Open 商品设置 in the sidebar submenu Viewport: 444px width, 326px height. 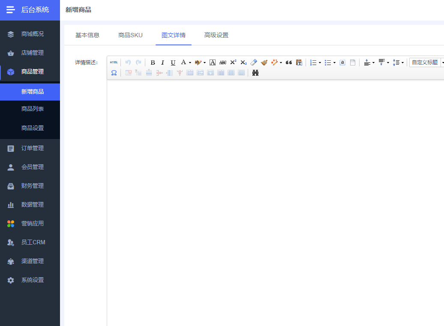click(30, 128)
